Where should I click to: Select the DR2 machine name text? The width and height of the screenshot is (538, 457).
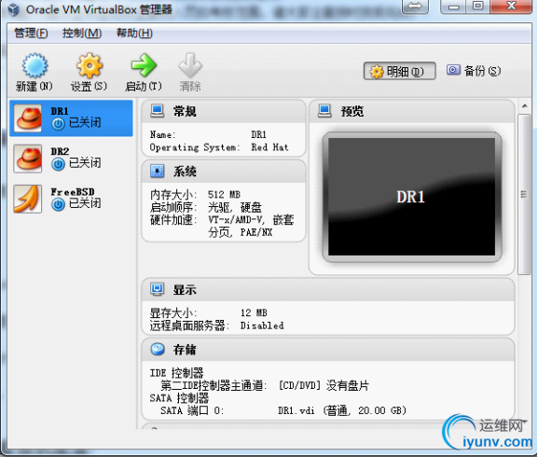click(60, 151)
